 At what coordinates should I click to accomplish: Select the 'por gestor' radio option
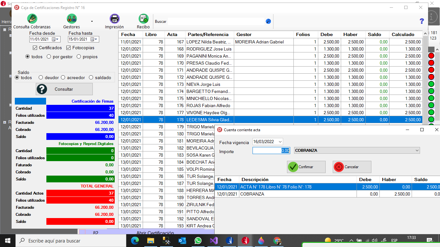click(49, 57)
